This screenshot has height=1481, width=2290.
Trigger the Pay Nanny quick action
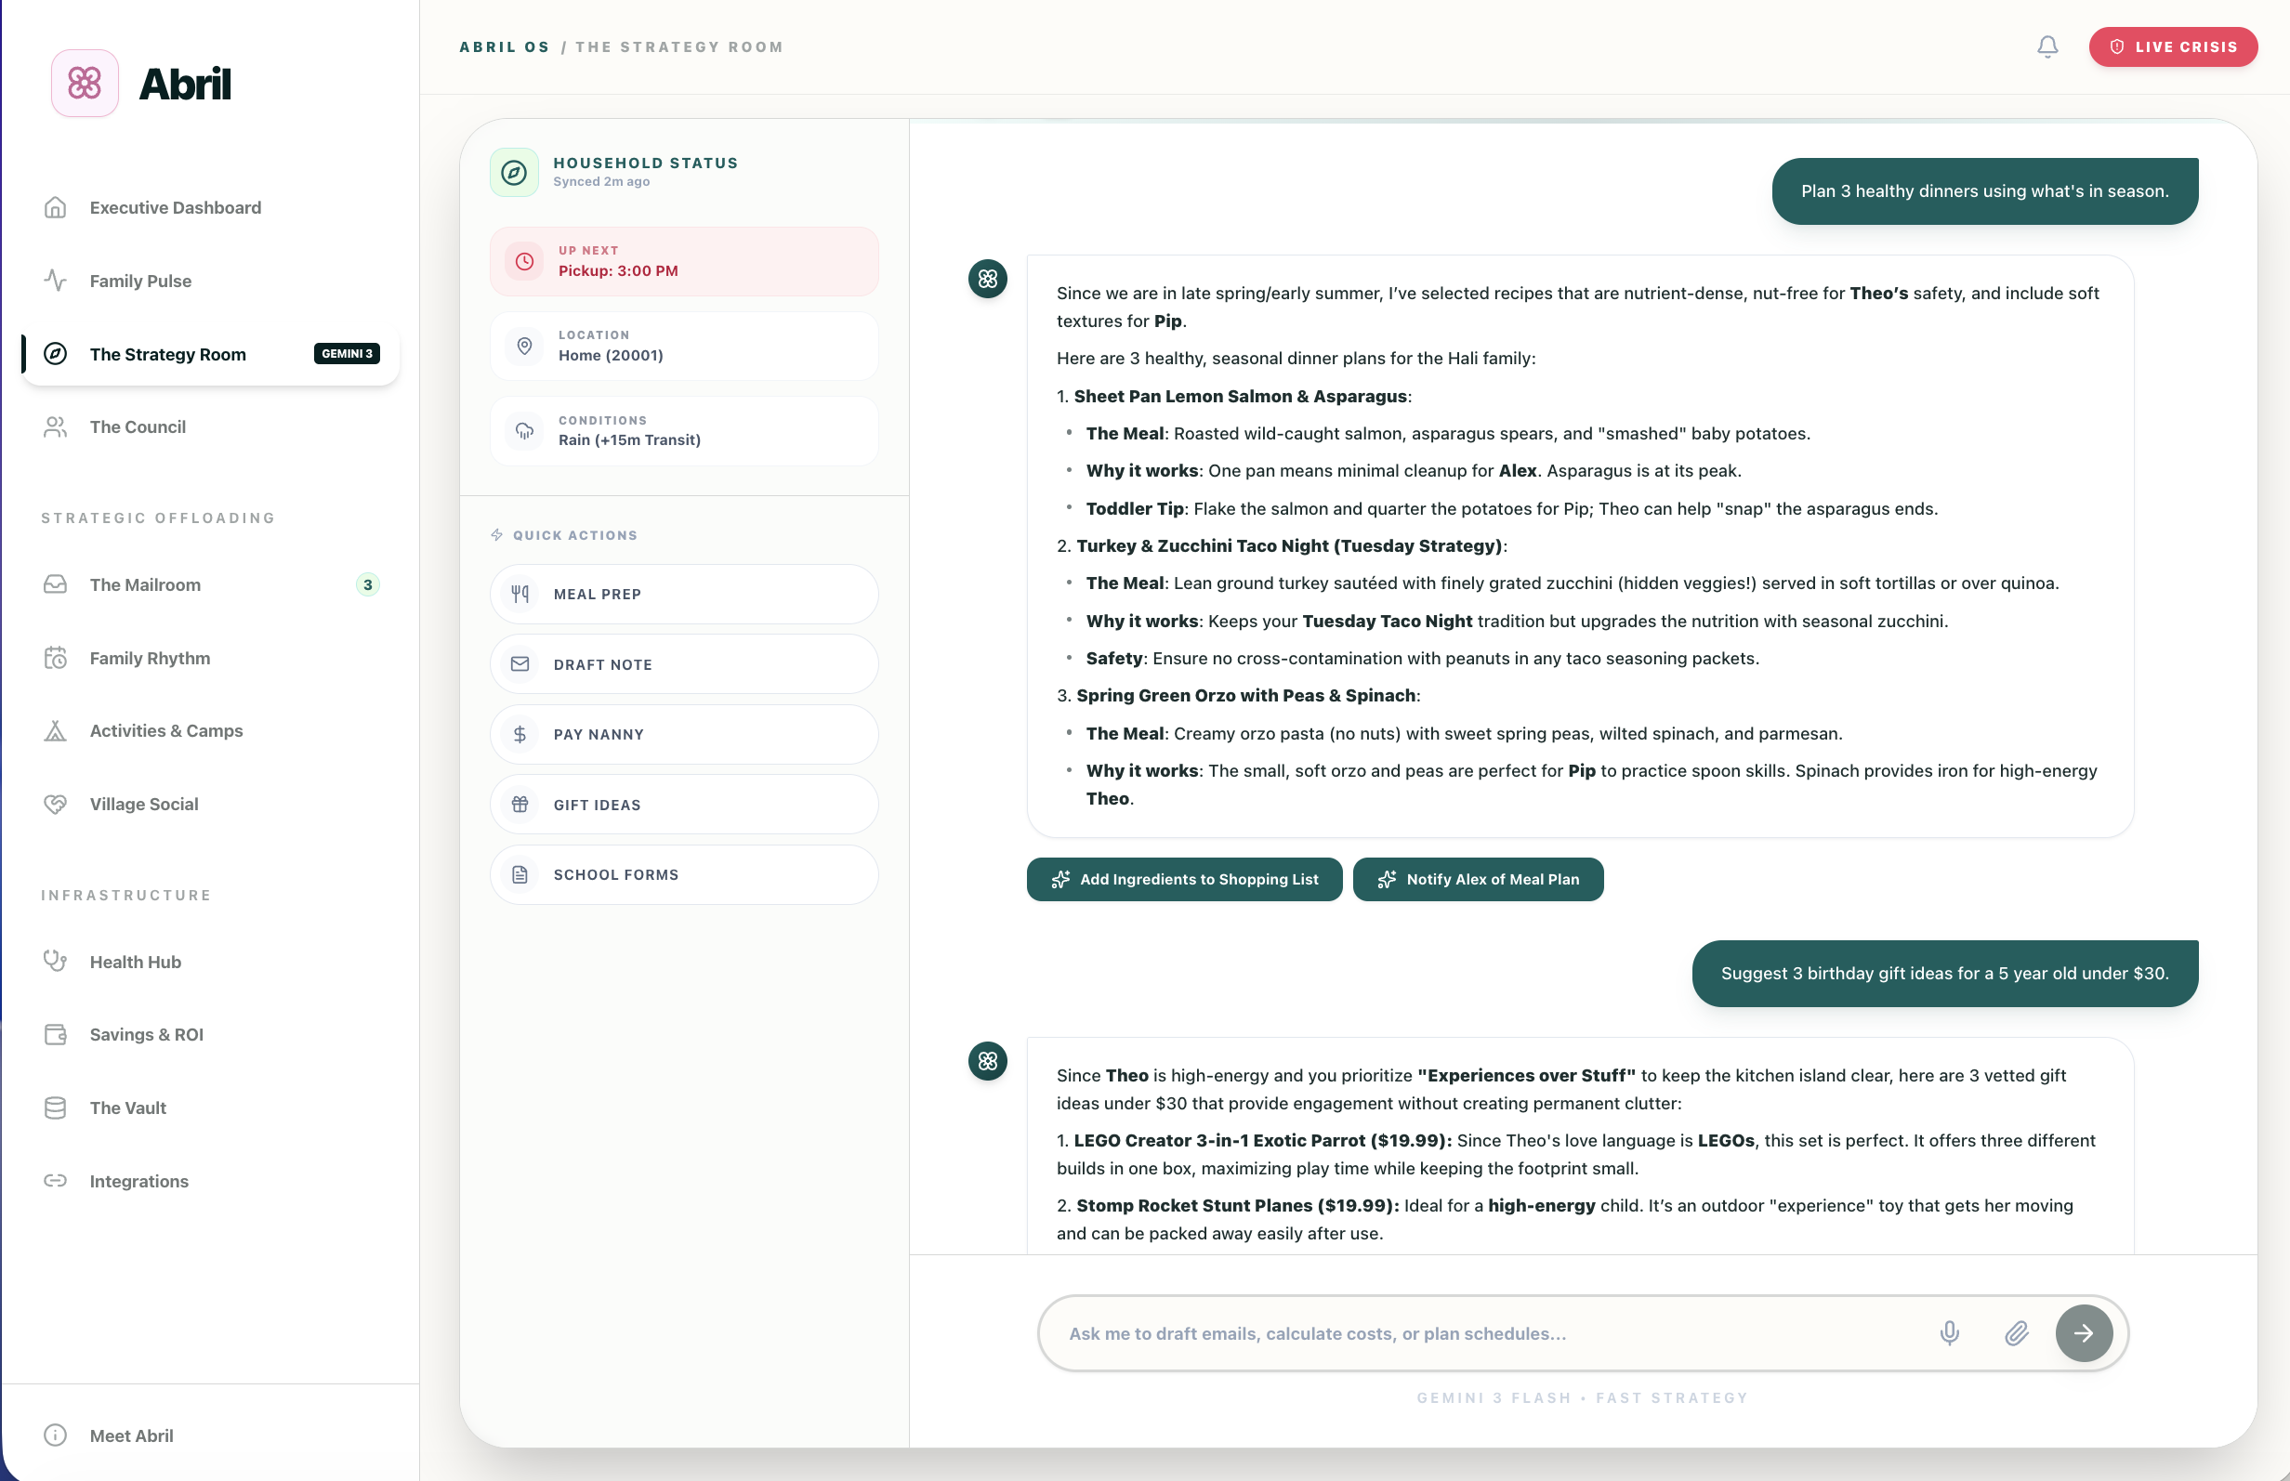click(683, 735)
